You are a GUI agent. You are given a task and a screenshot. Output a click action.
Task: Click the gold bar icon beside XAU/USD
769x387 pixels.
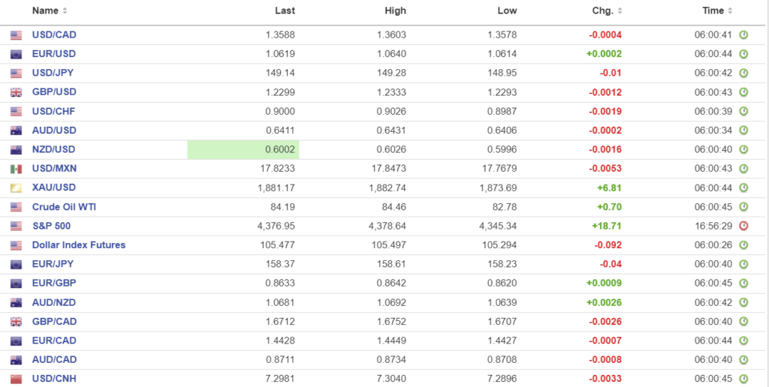click(16, 187)
